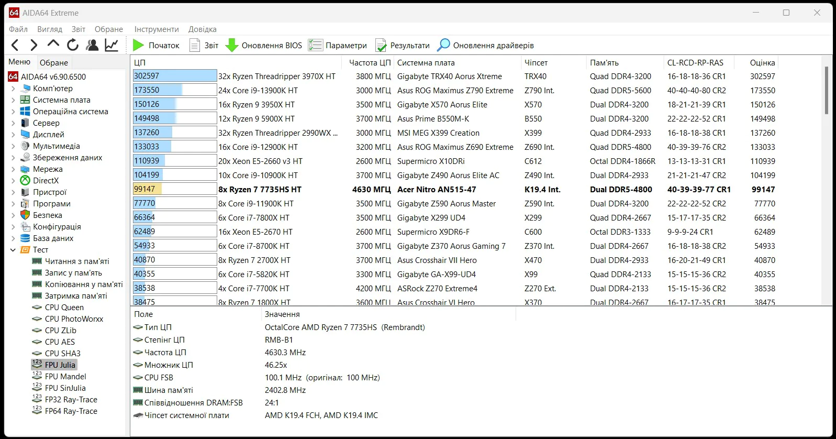The image size is (836, 439).
Task: Sort by the Оцінка column header
Action: [x=756, y=63]
